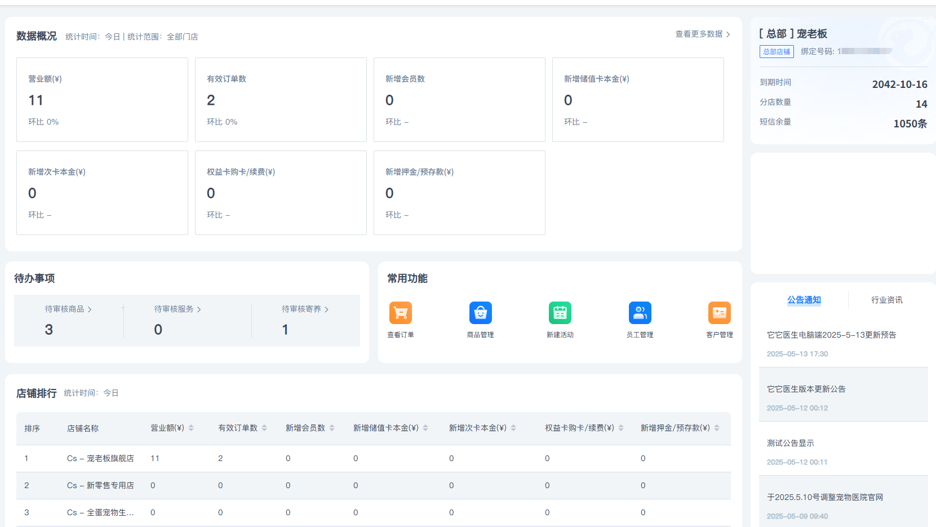Expand 待审核商品 pending items
This screenshot has width=936, height=527.
click(68, 309)
